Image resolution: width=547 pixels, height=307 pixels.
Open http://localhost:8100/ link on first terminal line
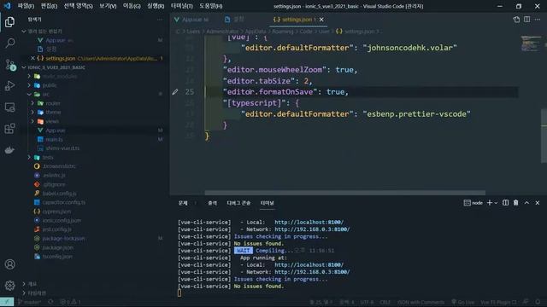coord(309,222)
